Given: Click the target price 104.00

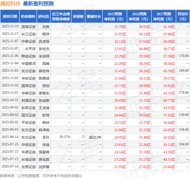Looking at the screenshot, I should [184, 144].
